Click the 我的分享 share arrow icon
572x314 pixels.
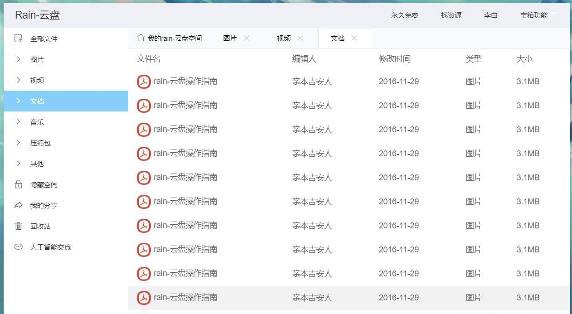coord(19,205)
